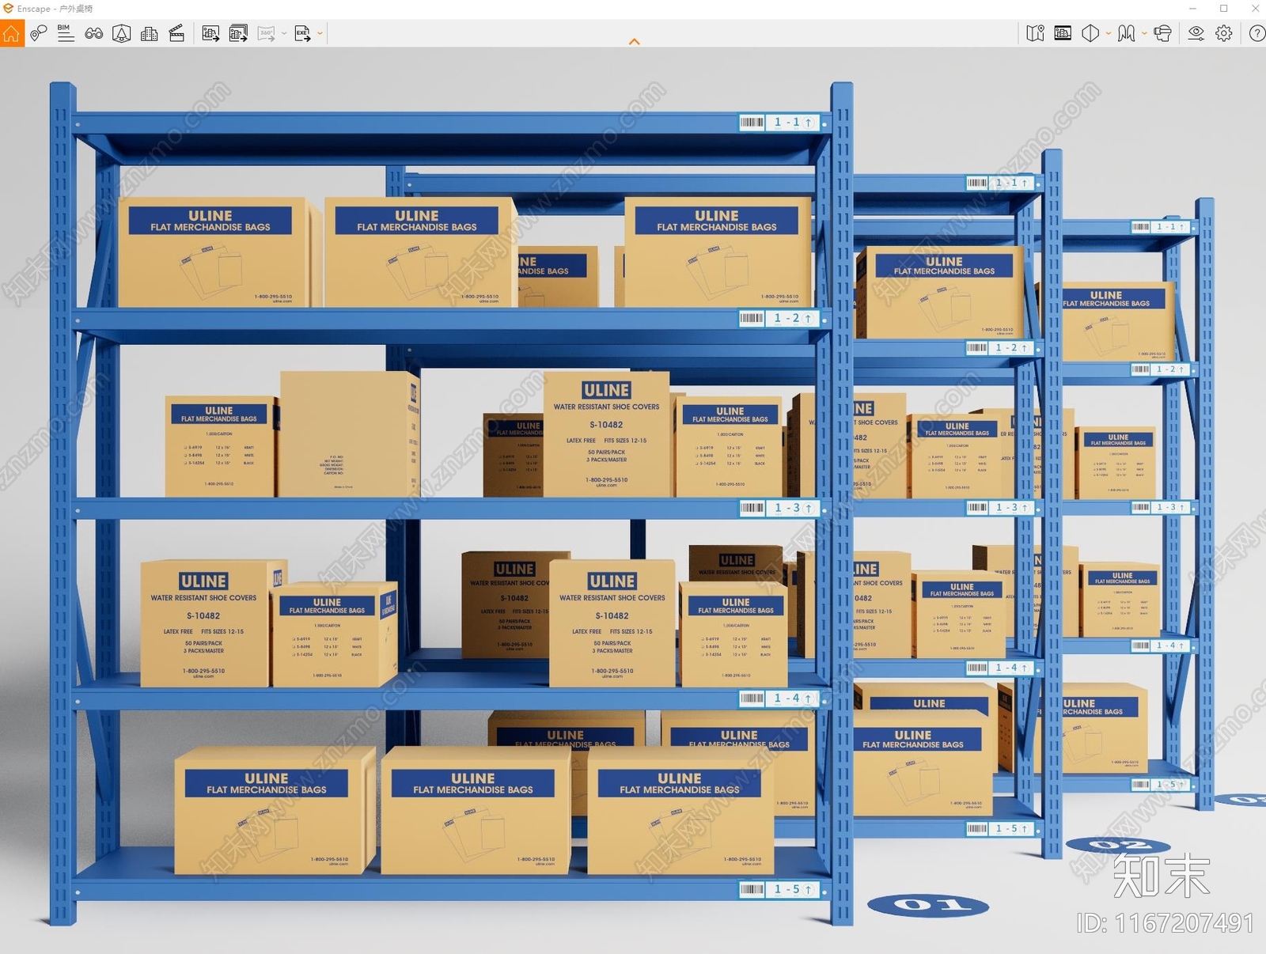Toggle the Fly/Walk navigation wings icon
The image size is (1266, 954).
point(1127,33)
